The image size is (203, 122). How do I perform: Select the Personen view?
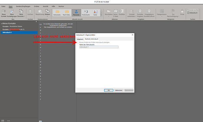76,13
